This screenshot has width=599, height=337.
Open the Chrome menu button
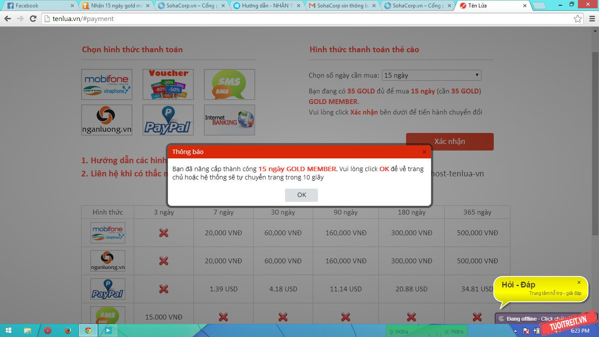591,19
